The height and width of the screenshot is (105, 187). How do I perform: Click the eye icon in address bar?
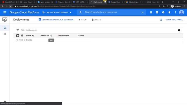[x=164, y=6]
